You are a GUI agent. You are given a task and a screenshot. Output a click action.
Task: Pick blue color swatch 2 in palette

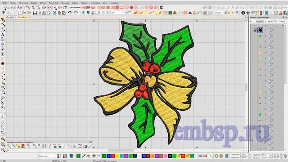pos(108,156)
